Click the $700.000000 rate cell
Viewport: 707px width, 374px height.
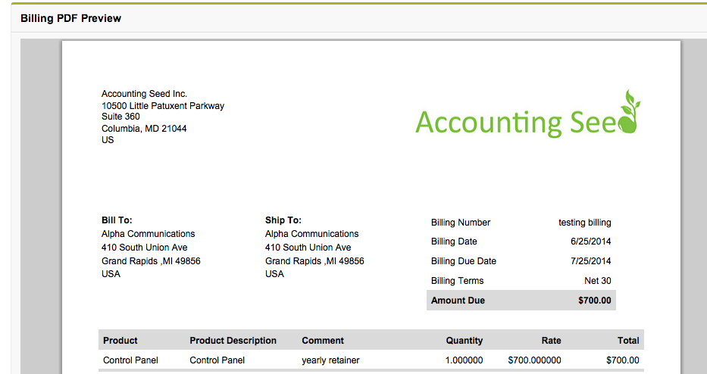(x=534, y=360)
